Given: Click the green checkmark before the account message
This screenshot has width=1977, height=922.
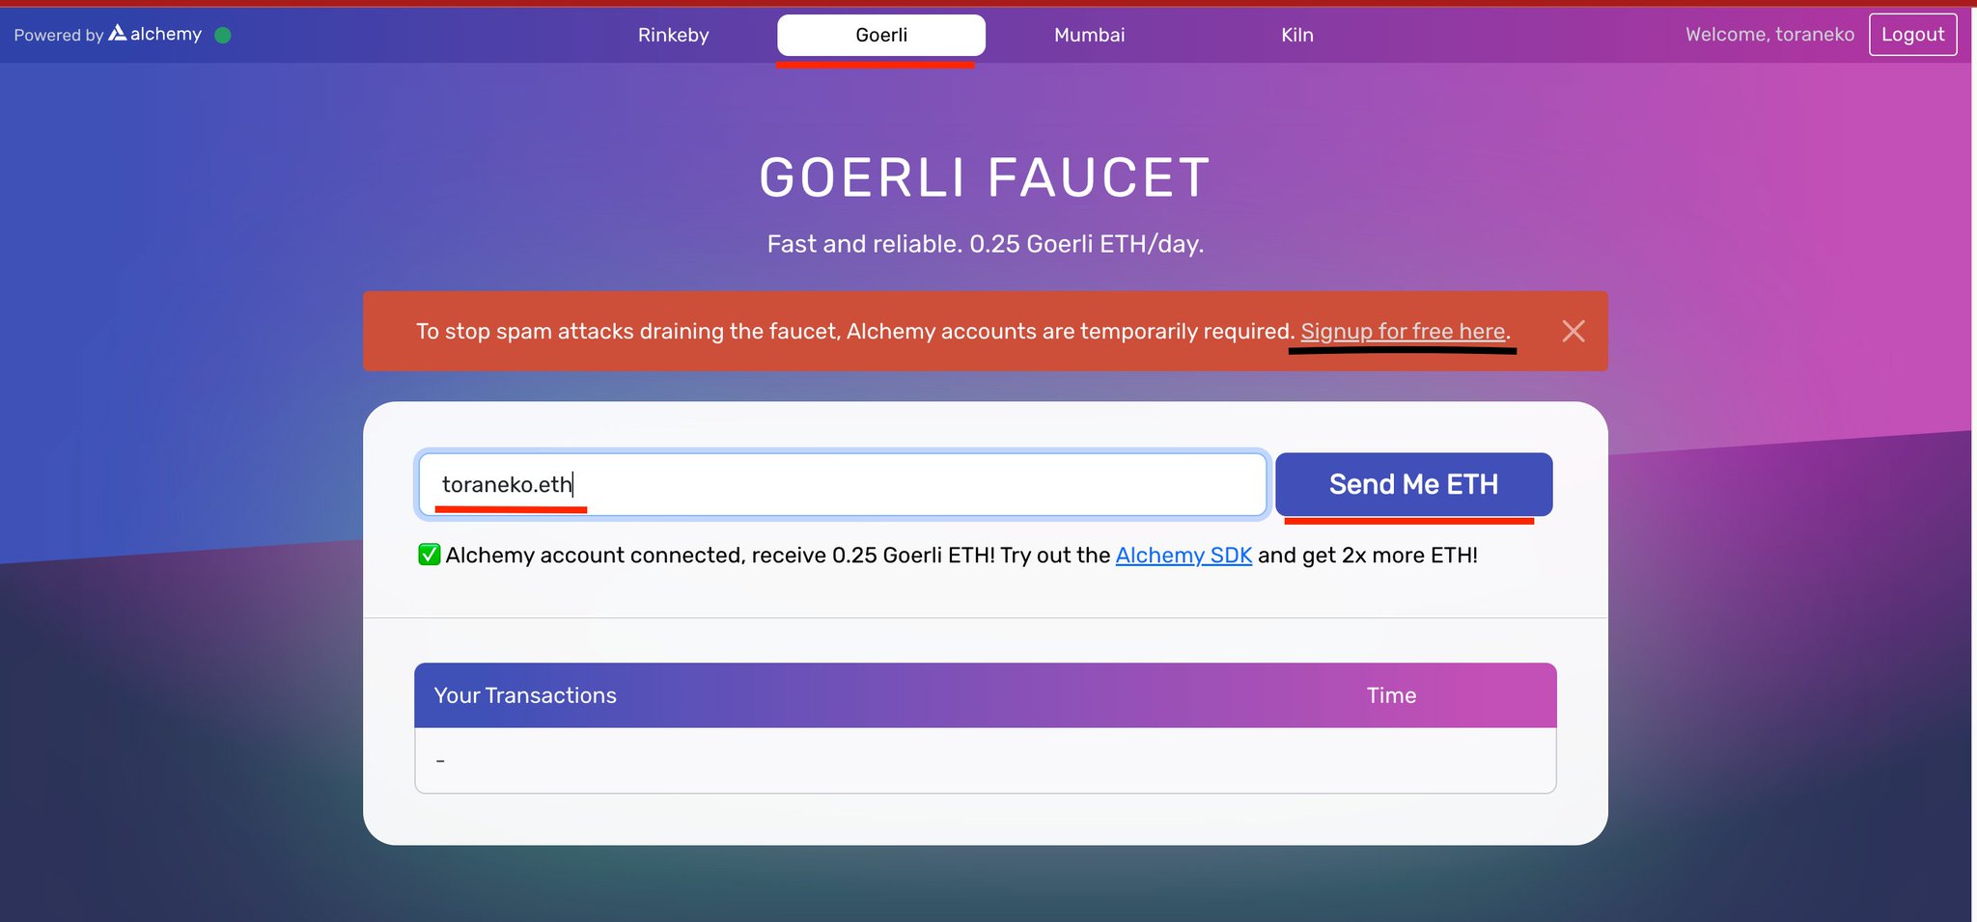Looking at the screenshot, I should tap(428, 555).
